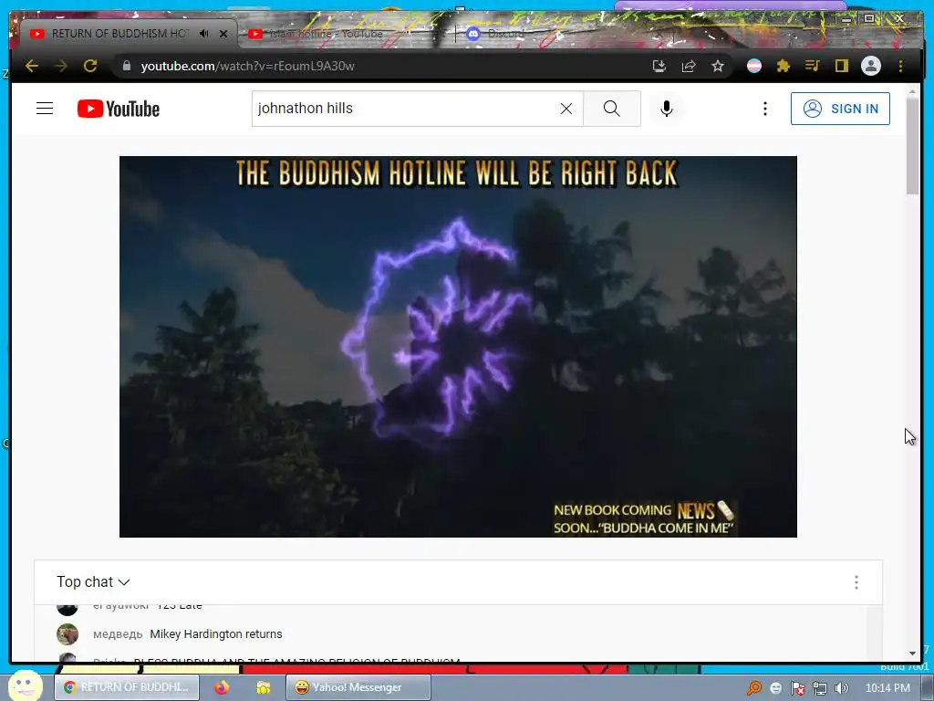
Task: Open Yahoo! Messenger from the taskbar
Action: [358, 687]
